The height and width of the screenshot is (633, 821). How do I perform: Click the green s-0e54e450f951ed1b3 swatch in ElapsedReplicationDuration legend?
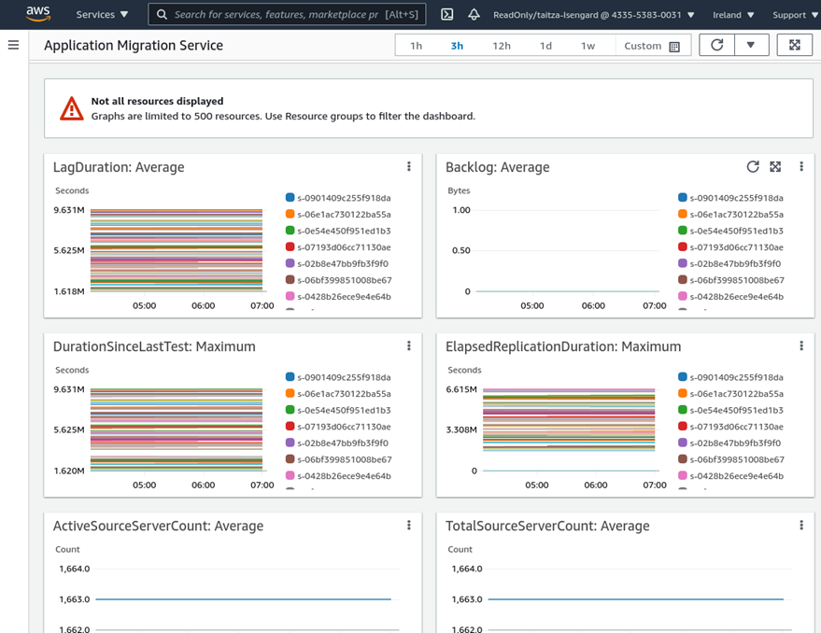point(682,410)
